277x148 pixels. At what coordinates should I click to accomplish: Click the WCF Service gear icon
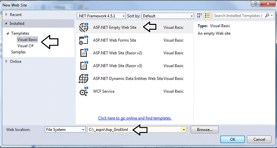tap(83, 91)
